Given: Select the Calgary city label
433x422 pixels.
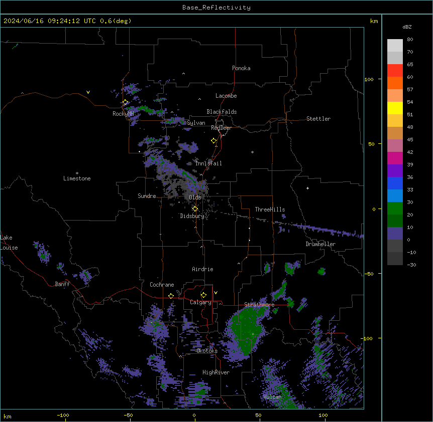Looking at the screenshot, I should pos(200,302).
